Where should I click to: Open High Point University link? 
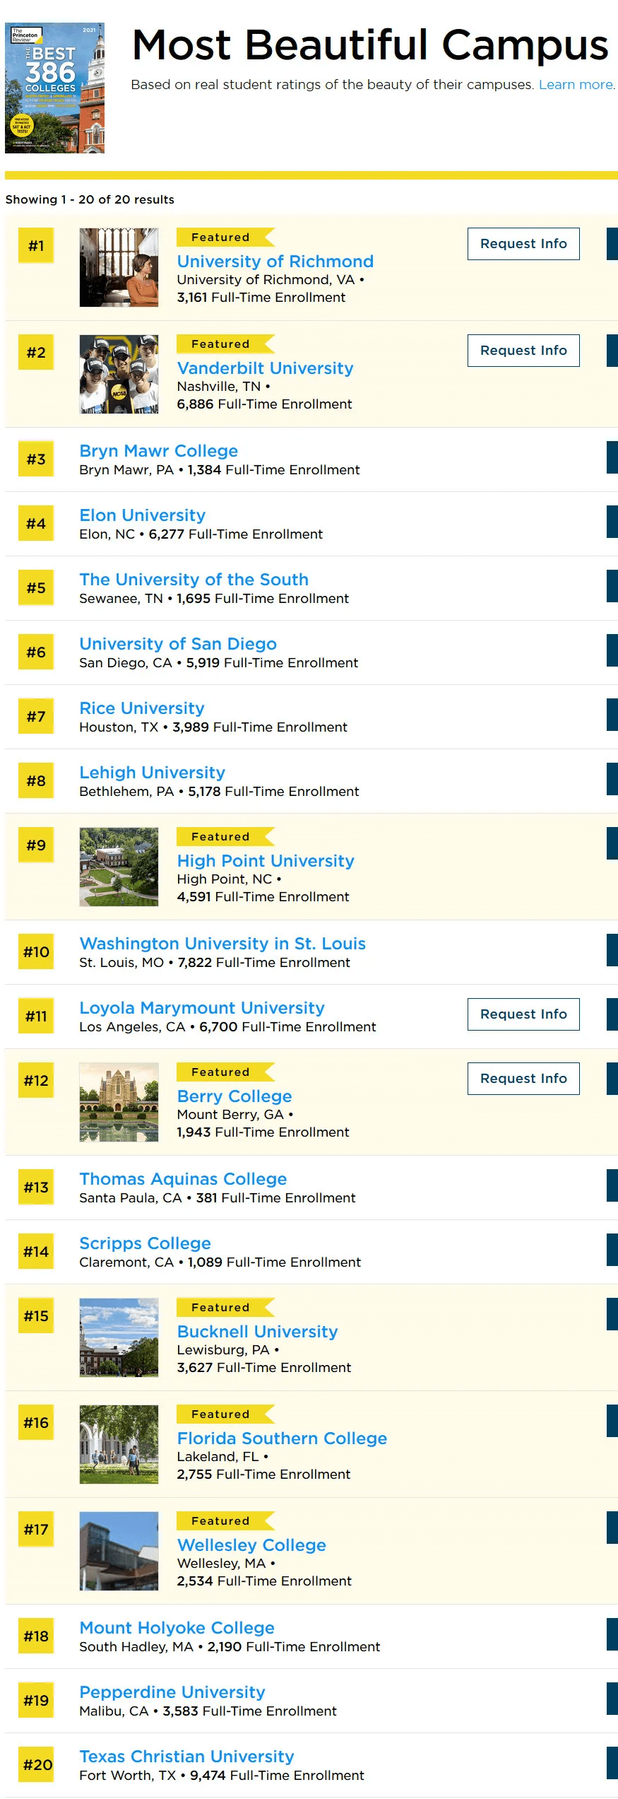pyautogui.click(x=266, y=860)
